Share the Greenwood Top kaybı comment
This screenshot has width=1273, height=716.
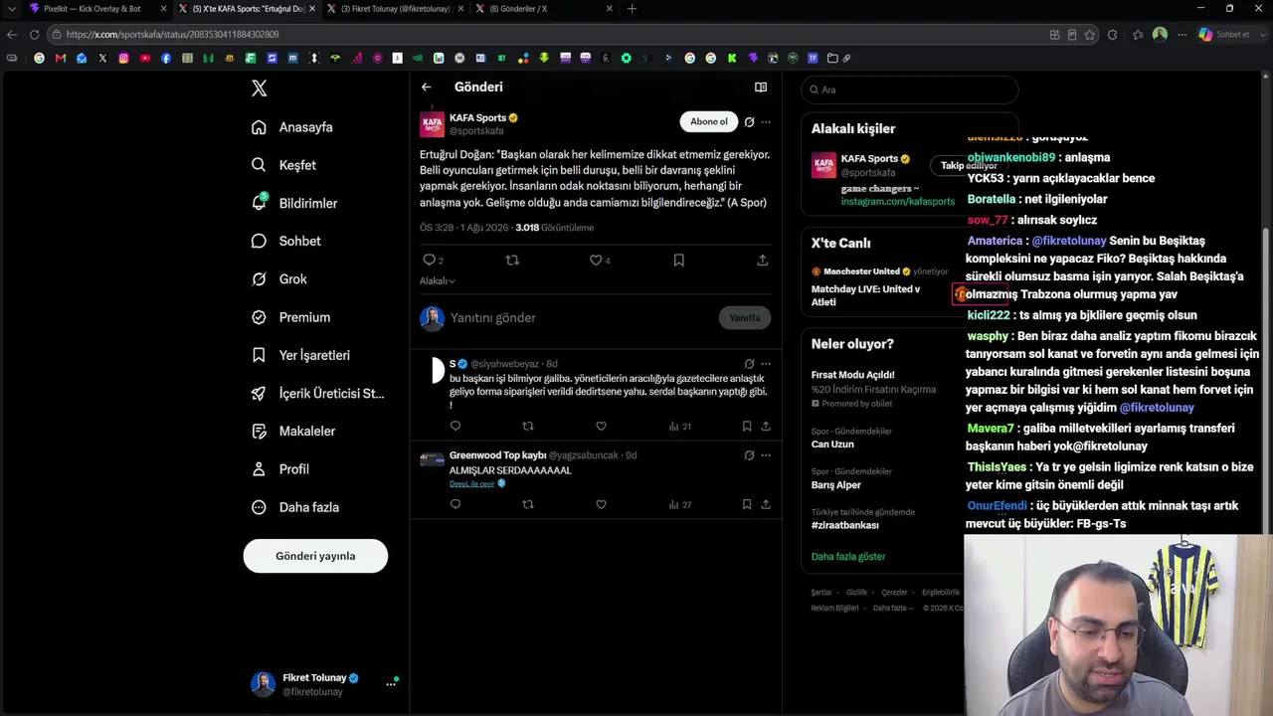[766, 504]
